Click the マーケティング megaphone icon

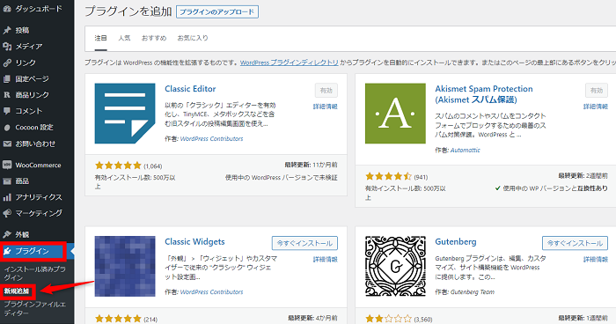[x=7, y=213]
